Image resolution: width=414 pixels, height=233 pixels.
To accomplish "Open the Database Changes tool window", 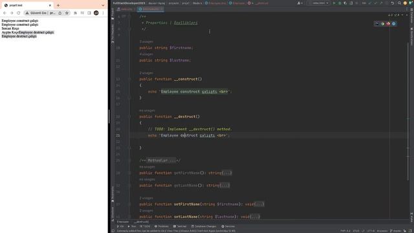I will tap(204, 227).
